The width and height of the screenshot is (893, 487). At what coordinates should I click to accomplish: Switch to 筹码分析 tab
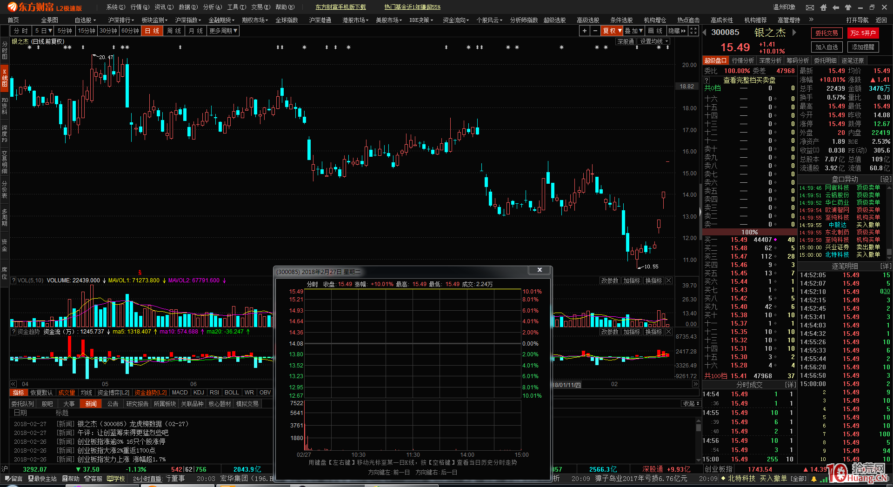click(x=798, y=60)
